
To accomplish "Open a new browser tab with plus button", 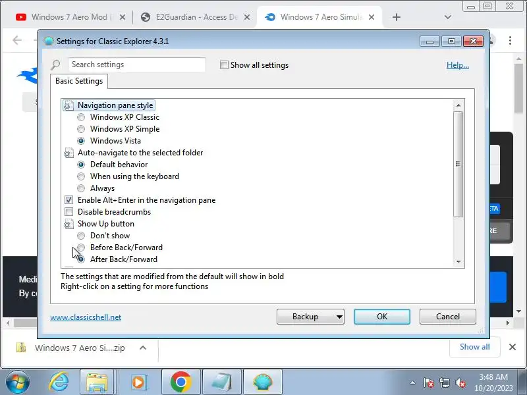I will (x=397, y=17).
